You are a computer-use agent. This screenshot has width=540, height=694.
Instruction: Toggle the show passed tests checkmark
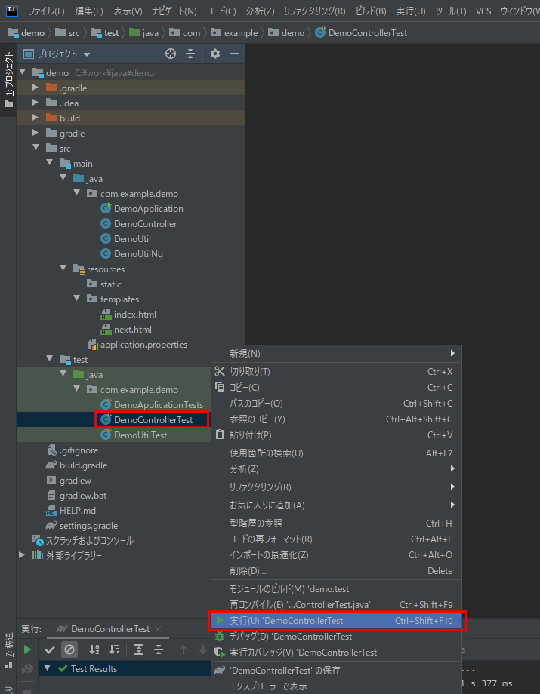coord(50,649)
